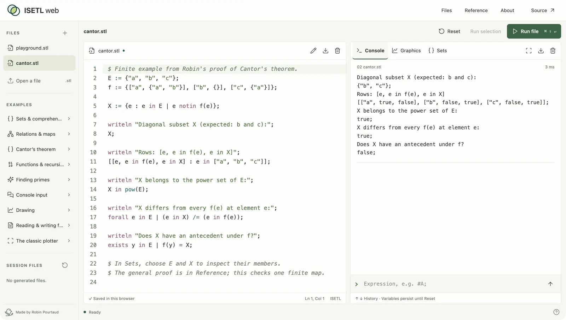This screenshot has height=320, width=566.
Task: Add a new file with the plus icon
Action: 65,33
